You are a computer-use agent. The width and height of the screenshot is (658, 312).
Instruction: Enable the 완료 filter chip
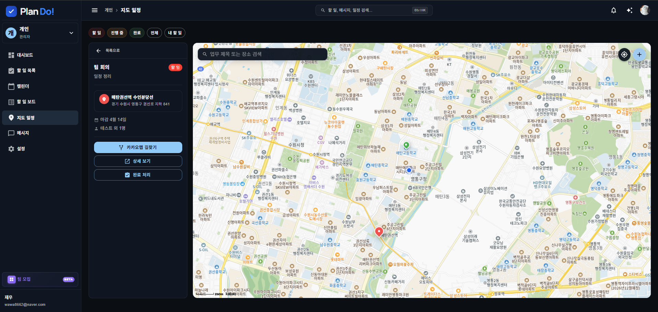click(x=137, y=33)
